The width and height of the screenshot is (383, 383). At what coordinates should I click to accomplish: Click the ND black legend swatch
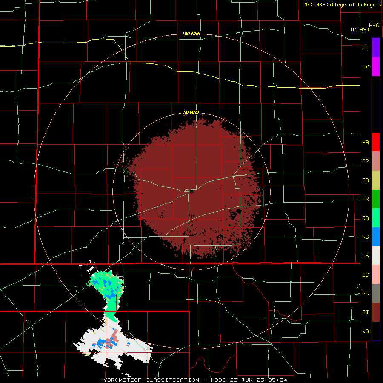(x=376, y=331)
